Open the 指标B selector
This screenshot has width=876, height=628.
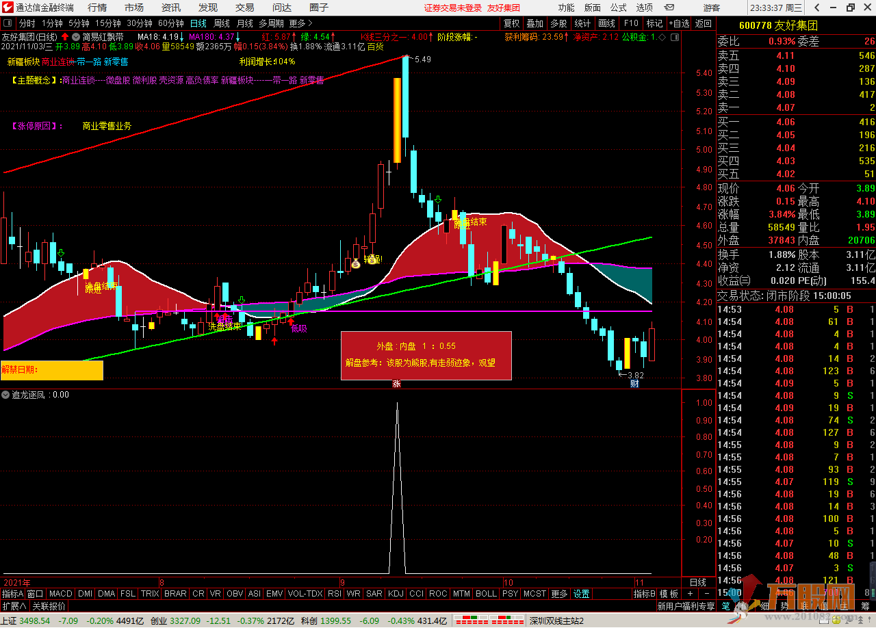(644, 594)
